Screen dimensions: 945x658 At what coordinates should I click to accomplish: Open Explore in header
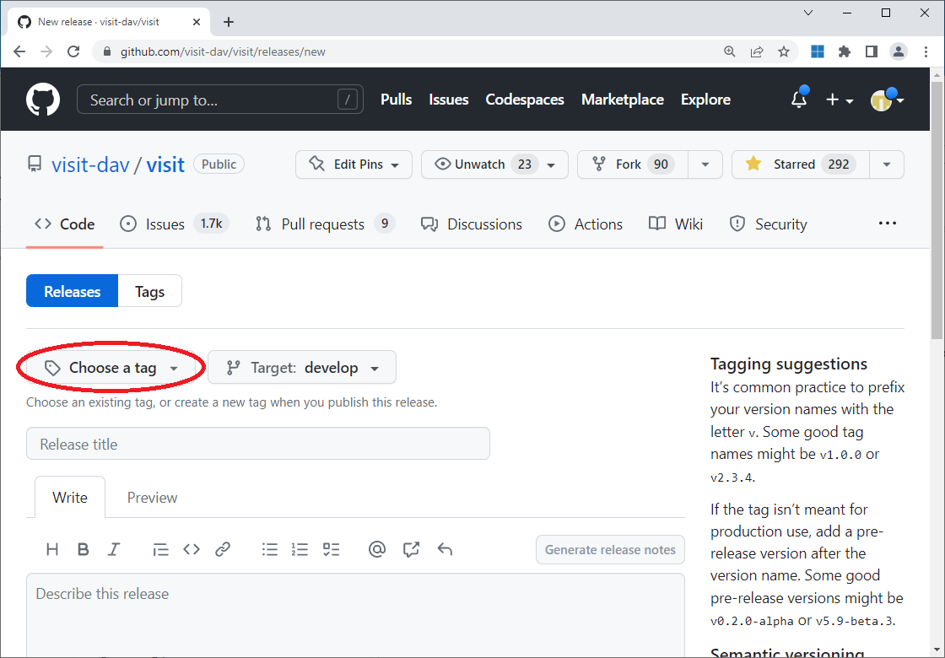pyautogui.click(x=705, y=100)
